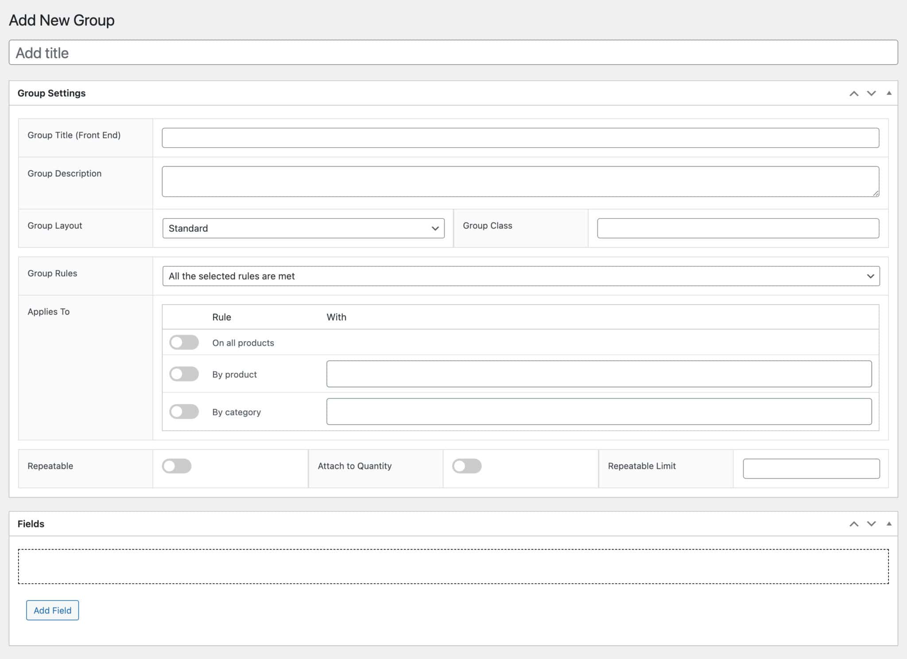
Task: Turn on the Repeatable switch
Action: tap(177, 466)
